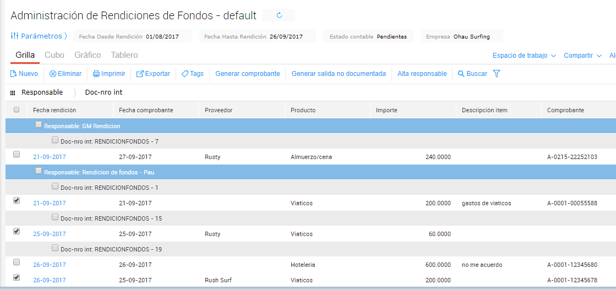Switch to the Tablero tab
The image size is (616, 290).
tap(124, 55)
